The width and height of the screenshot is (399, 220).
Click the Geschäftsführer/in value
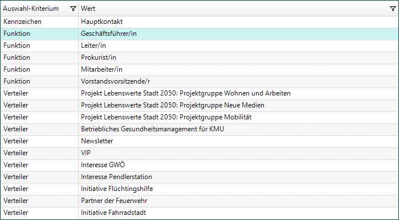click(238, 34)
